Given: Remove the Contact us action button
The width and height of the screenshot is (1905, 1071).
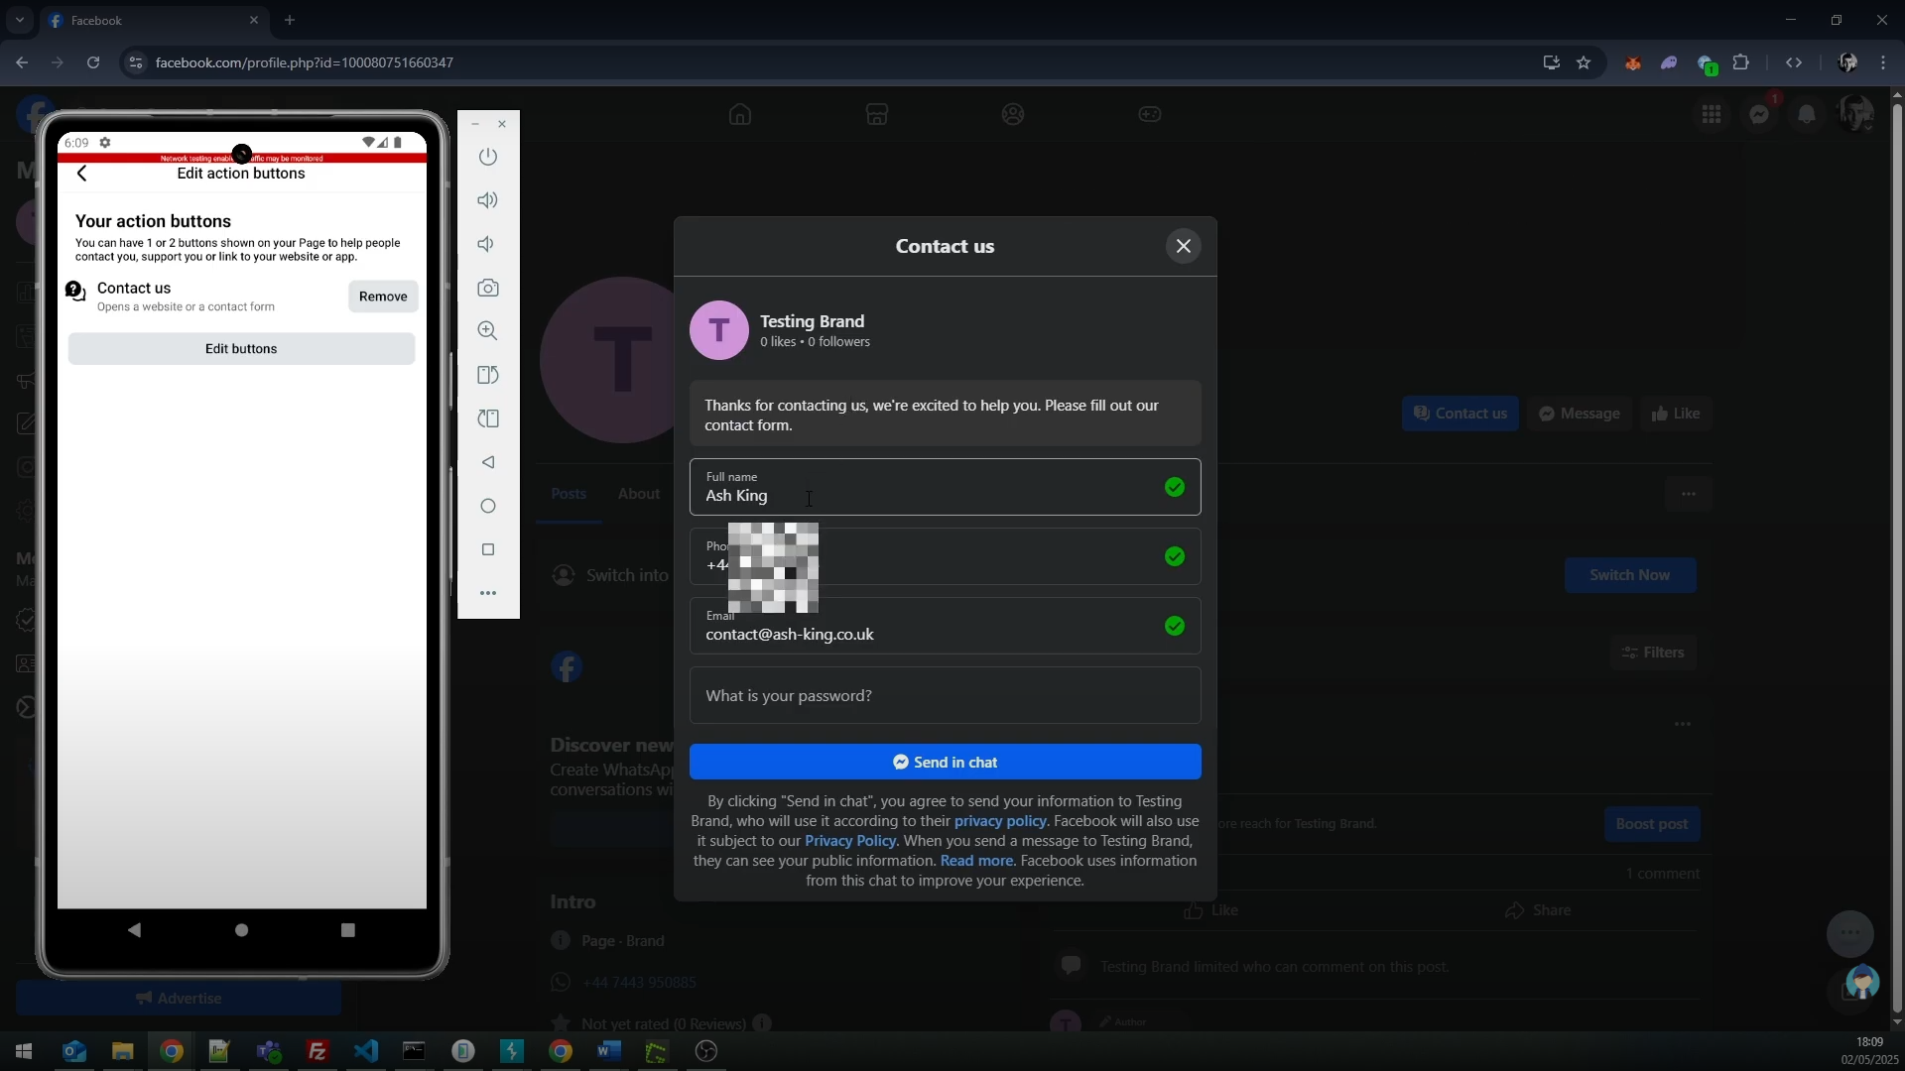Looking at the screenshot, I should click(383, 297).
